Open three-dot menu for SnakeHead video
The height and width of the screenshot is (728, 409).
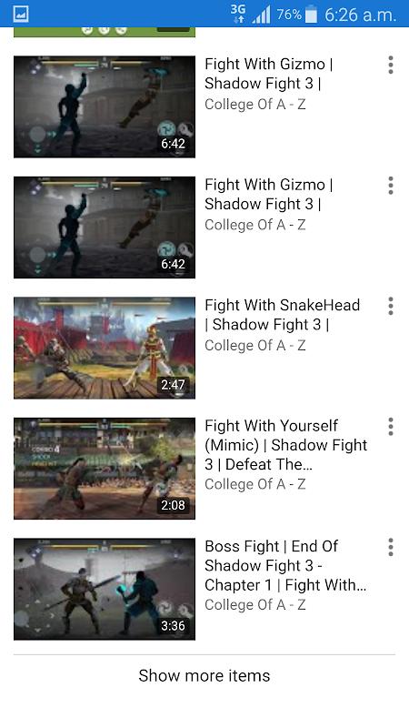(391, 307)
